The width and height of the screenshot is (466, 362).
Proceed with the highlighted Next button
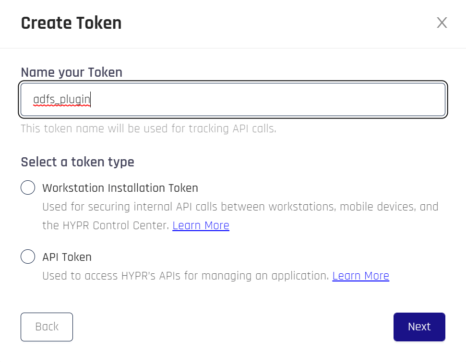coord(419,327)
